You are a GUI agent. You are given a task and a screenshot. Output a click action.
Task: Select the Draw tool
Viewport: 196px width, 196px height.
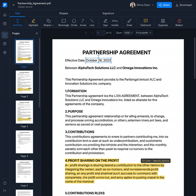tap(129, 23)
